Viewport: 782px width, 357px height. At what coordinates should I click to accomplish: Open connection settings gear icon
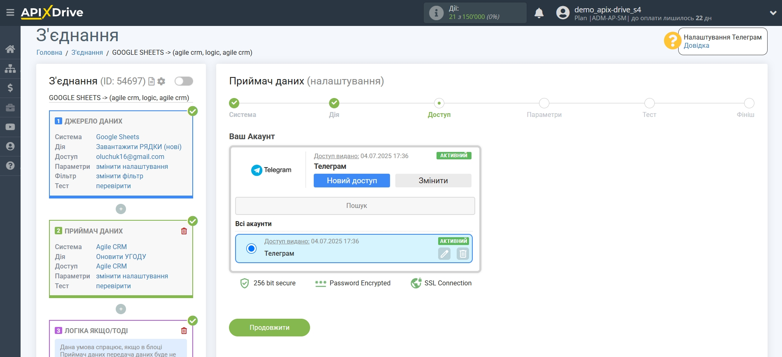point(161,81)
